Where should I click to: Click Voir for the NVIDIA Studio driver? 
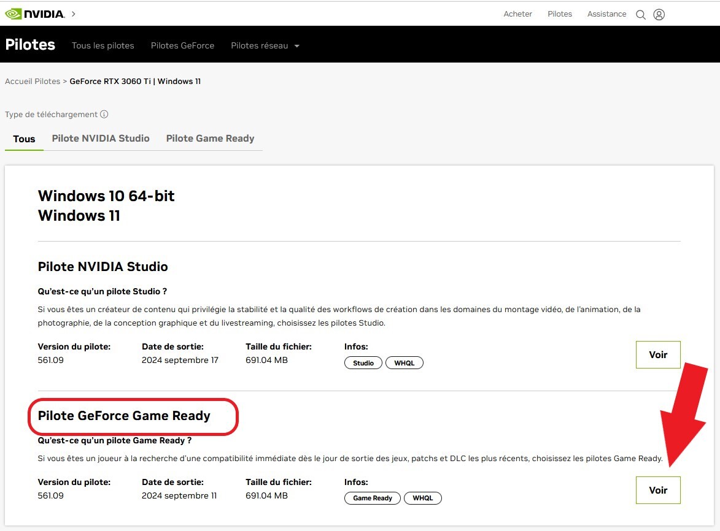click(x=658, y=354)
